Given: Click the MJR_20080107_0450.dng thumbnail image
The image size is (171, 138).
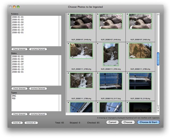Looking at the screenshot, I should click(140, 21).
